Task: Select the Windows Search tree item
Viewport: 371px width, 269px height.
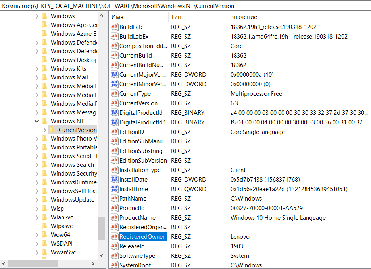Action: tap(72, 165)
